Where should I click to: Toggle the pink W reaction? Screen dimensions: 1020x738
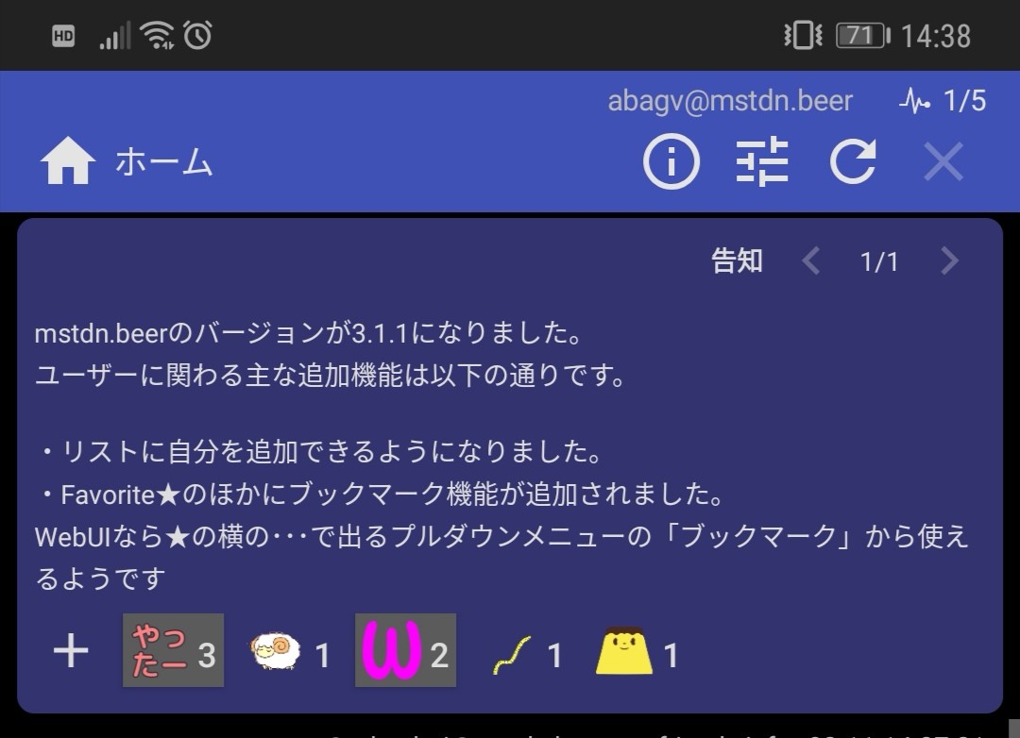tap(405, 650)
